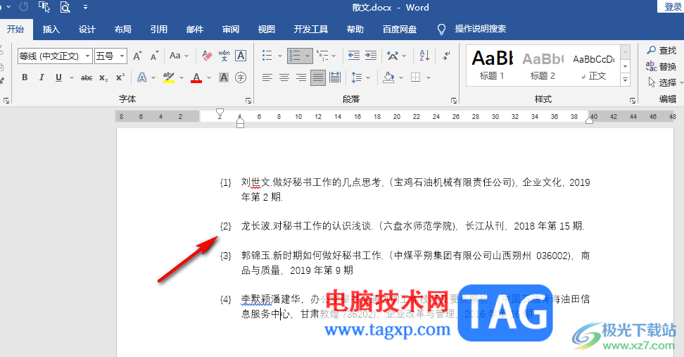Apply paragraph shading bucket
684x357 pixels.
388,77
